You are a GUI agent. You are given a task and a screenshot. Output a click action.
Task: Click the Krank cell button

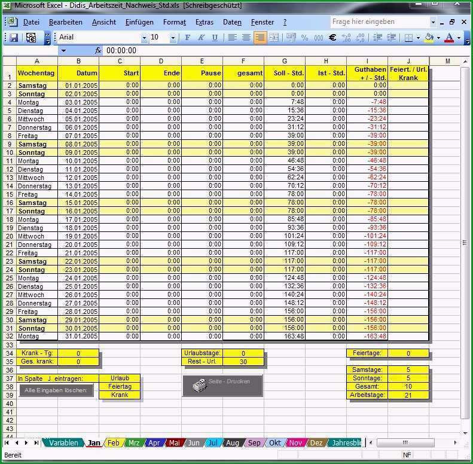point(120,395)
